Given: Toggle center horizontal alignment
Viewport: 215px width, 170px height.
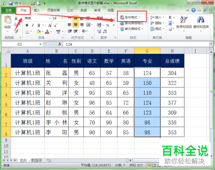Looking at the screenshot, I should pyautogui.click(x=76, y=25).
